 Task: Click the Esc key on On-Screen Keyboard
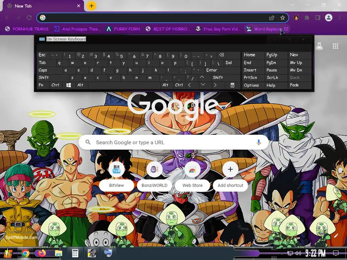click(x=43, y=55)
